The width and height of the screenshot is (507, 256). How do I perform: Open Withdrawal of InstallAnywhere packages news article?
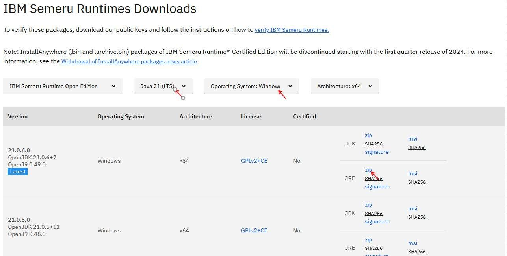[x=129, y=61]
